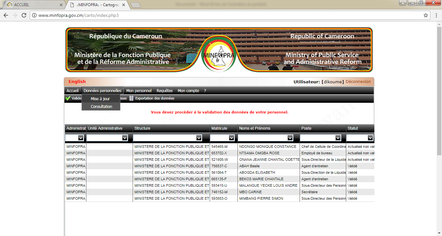Select row ABOGDA ELISABETH
This screenshot has height=236, width=442.
tap(220, 172)
